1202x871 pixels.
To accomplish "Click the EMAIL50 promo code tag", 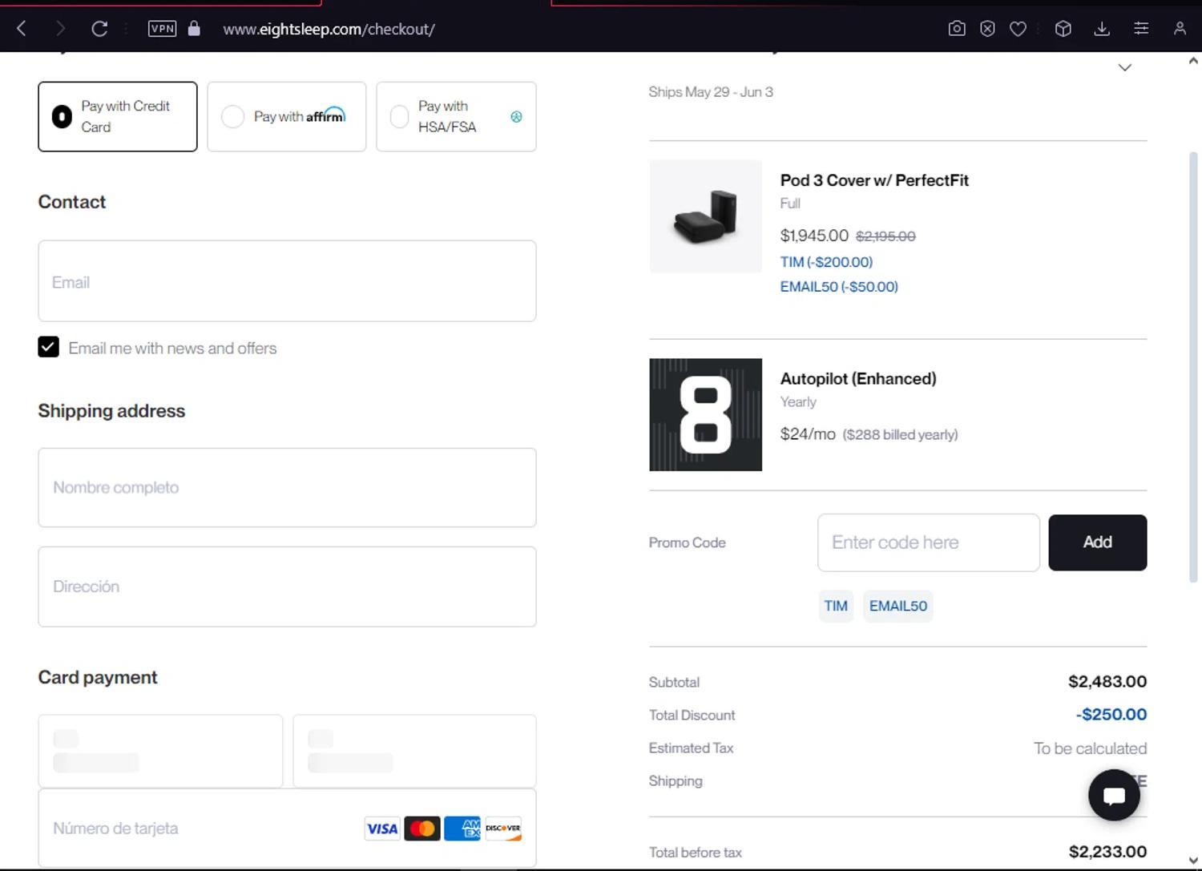I will 898,606.
